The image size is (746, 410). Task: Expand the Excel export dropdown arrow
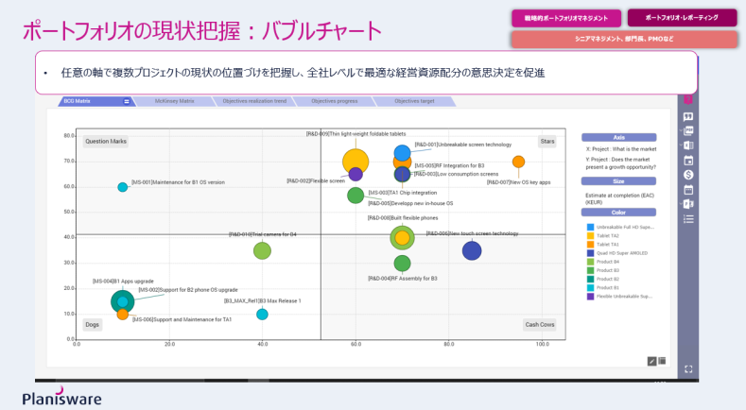click(682, 145)
